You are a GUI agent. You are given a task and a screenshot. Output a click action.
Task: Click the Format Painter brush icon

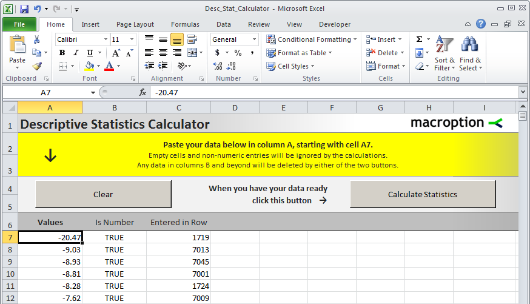pos(37,66)
